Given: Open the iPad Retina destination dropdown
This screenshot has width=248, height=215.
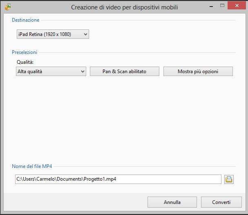Looking at the screenshot, I should 53,34.
